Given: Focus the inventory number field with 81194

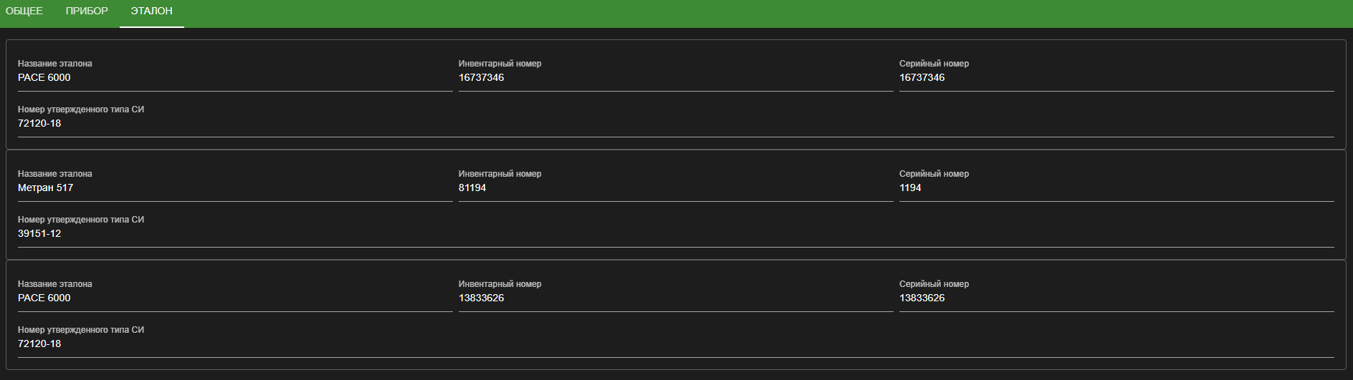Looking at the screenshot, I should [675, 187].
